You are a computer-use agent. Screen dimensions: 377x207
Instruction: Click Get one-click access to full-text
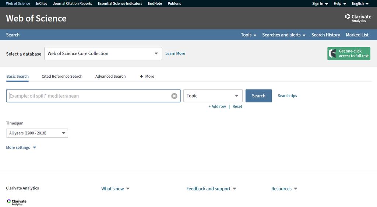(349, 53)
